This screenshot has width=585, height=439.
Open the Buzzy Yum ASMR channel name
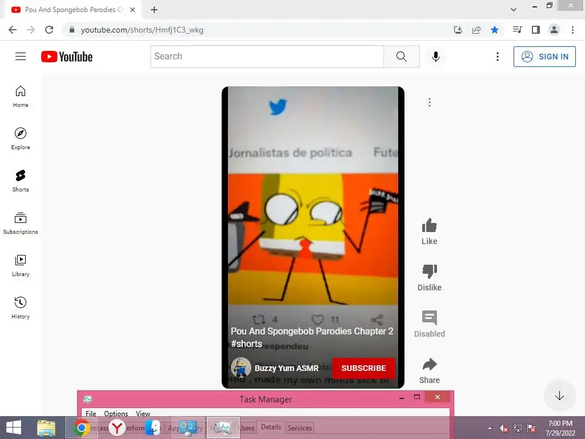click(286, 368)
